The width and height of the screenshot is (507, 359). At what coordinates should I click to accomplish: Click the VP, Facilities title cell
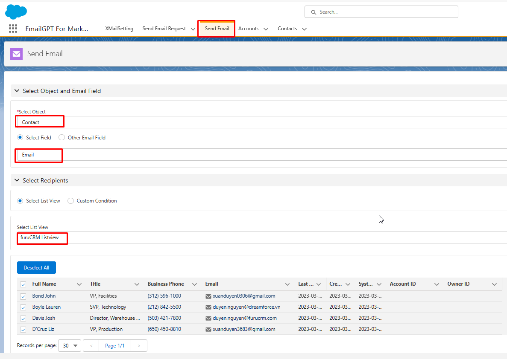click(103, 296)
